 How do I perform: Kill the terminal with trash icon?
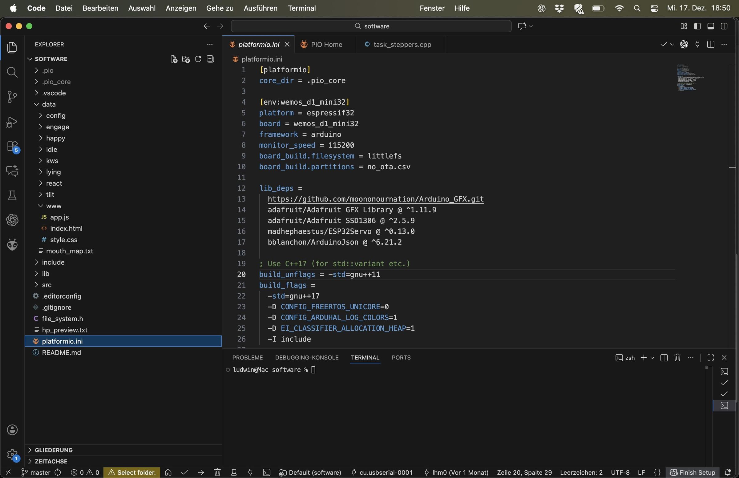pos(677,358)
